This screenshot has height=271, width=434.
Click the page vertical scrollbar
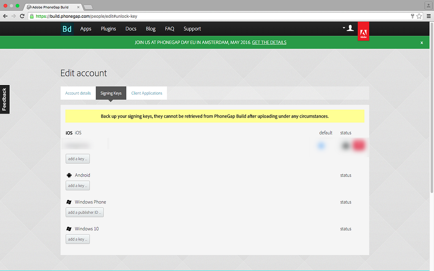(431, 108)
